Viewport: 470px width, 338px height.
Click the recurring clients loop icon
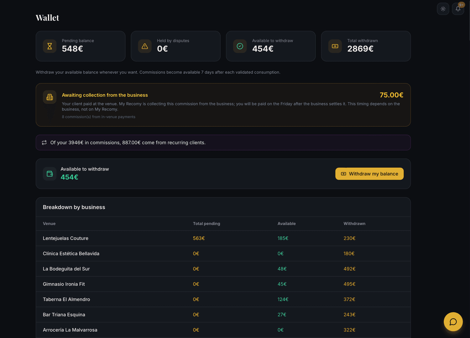[44, 143]
